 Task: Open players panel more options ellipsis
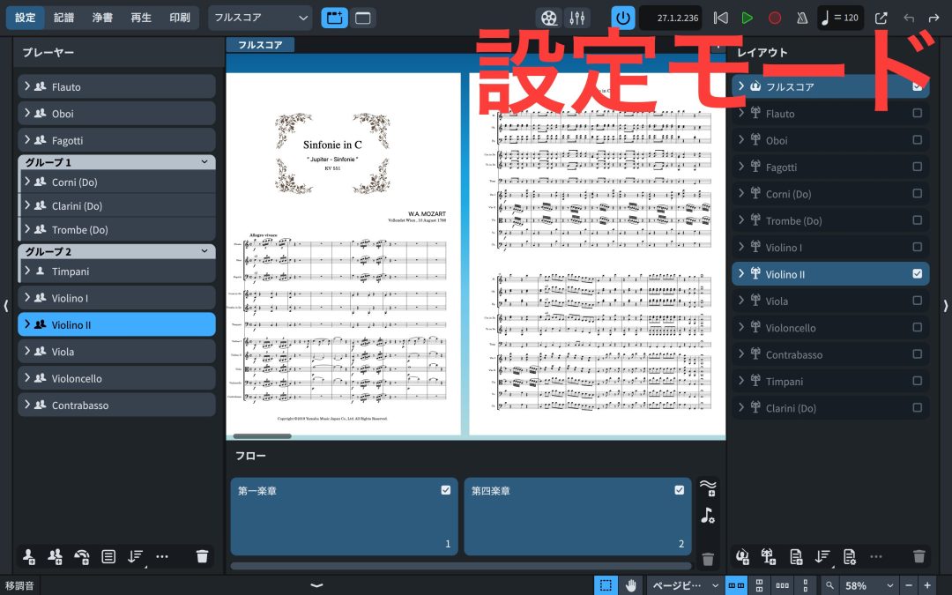coord(162,556)
